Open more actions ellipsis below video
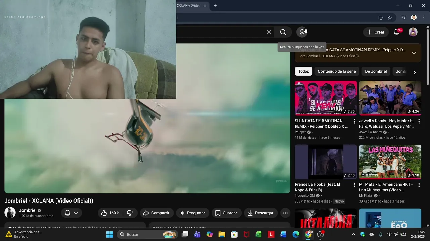Image resolution: width=430 pixels, height=241 pixels. 285,213
